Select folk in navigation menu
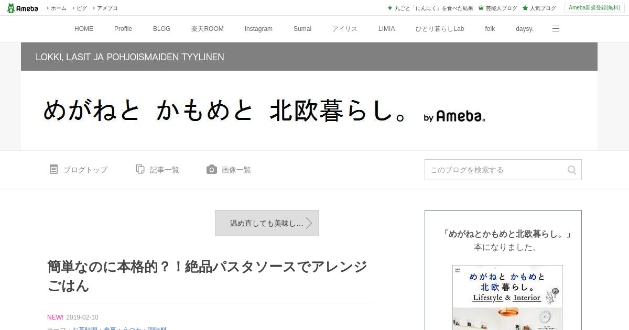Screen dimensions: 629x330 click(490, 29)
